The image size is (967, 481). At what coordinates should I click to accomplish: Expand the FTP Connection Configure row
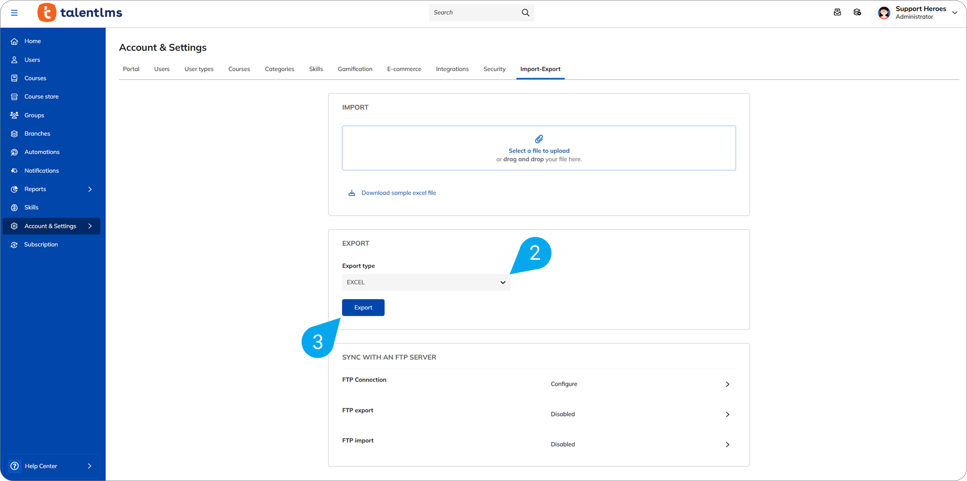coord(727,384)
